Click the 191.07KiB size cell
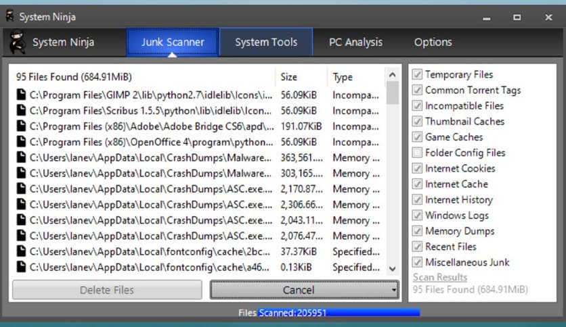The width and height of the screenshot is (566, 327). tap(301, 126)
